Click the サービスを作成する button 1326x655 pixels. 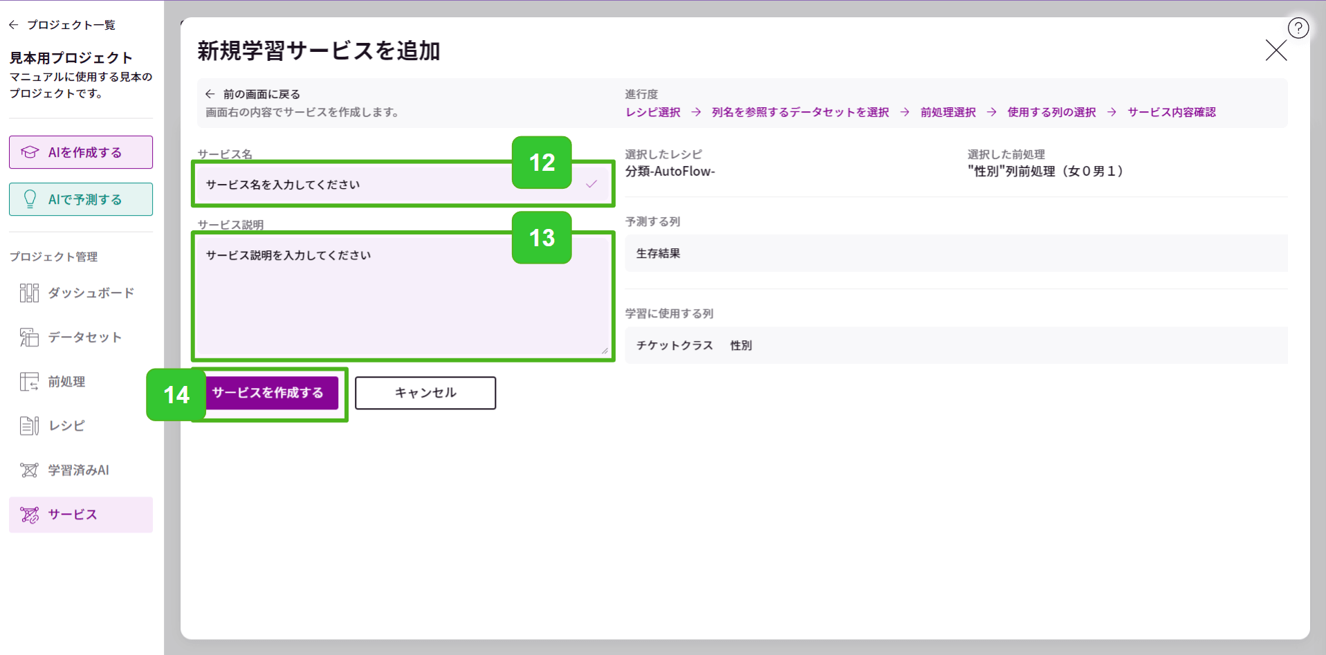[x=268, y=393]
